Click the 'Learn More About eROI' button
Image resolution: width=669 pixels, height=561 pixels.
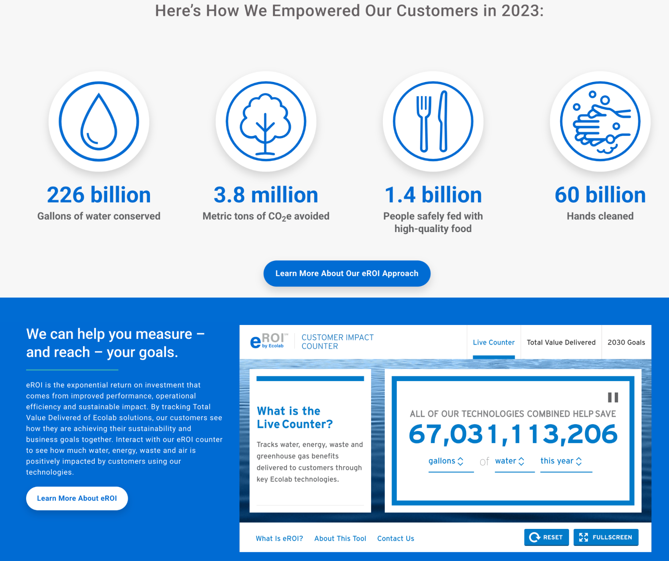[x=77, y=498]
